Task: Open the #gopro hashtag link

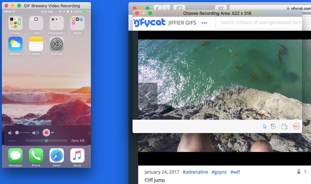Action: pyautogui.click(x=219, y=172)
